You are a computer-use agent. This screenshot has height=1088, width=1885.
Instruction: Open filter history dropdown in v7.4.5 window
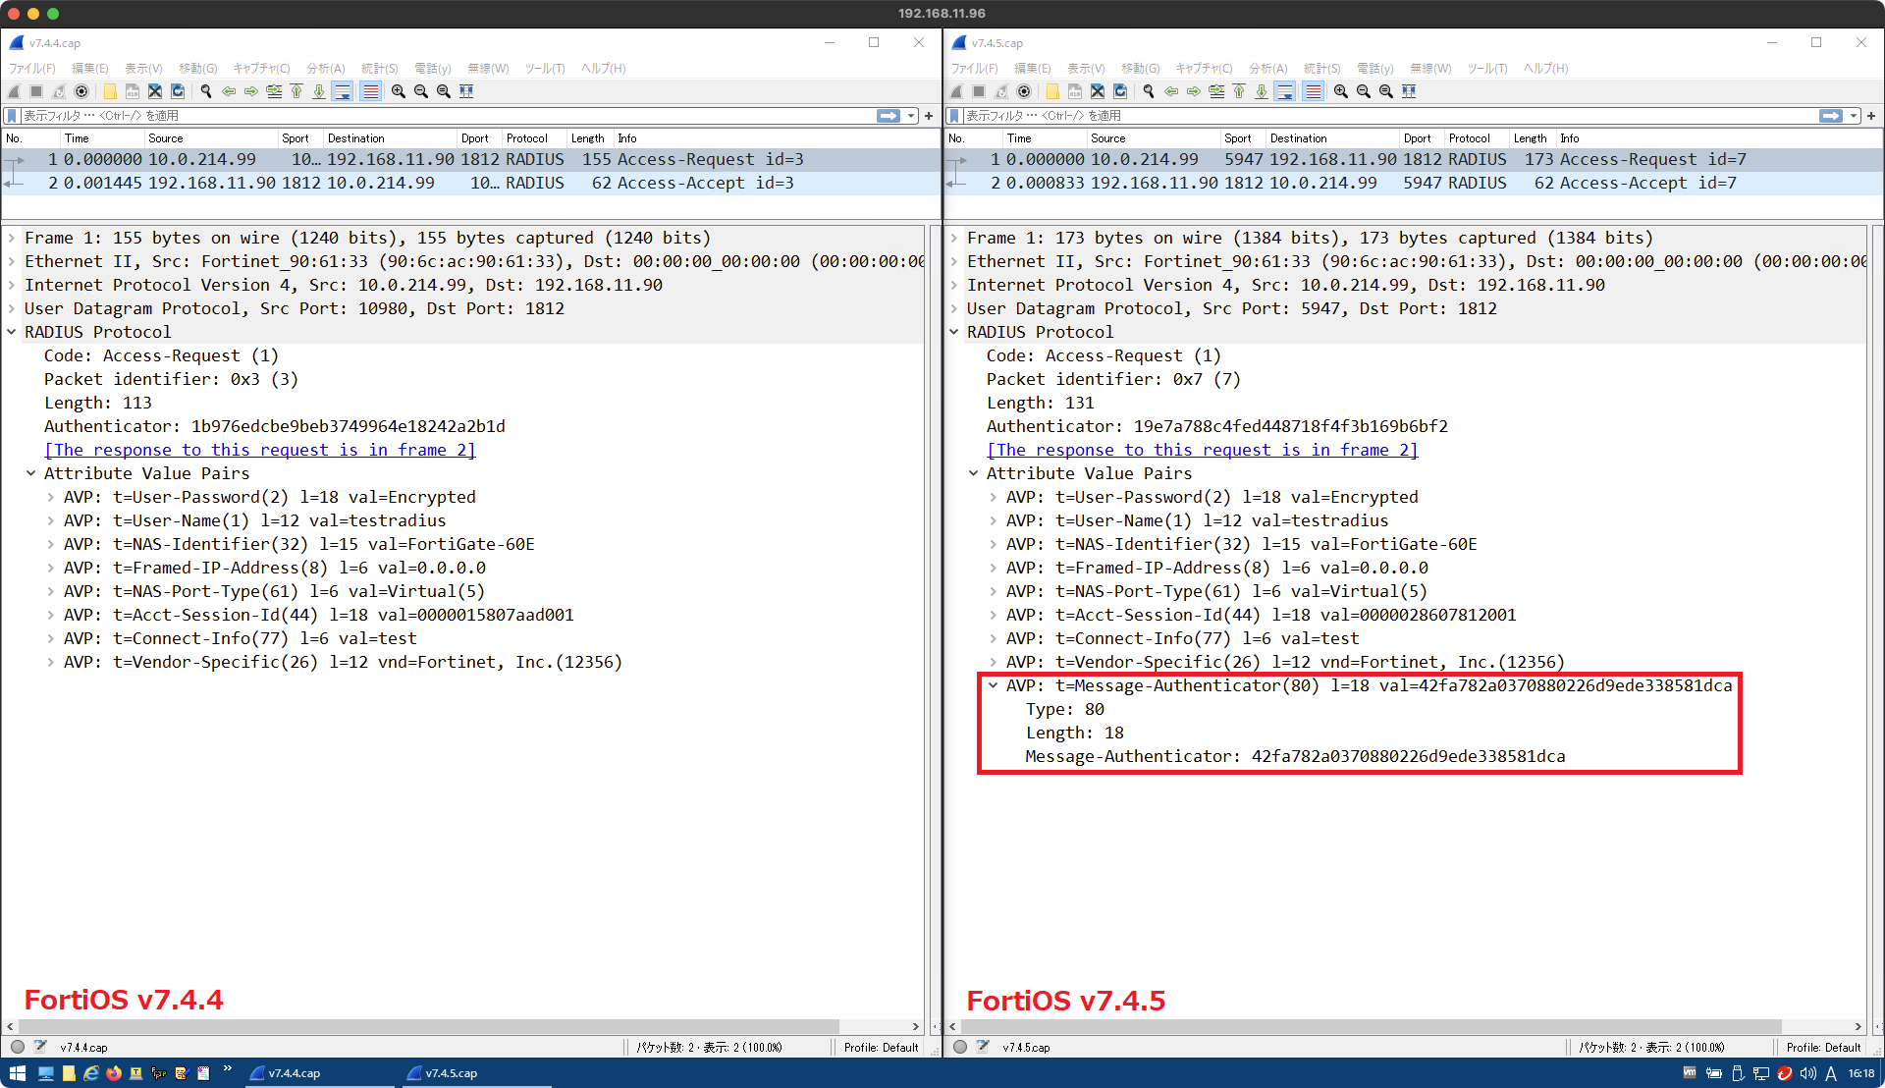coord(1854,116)
